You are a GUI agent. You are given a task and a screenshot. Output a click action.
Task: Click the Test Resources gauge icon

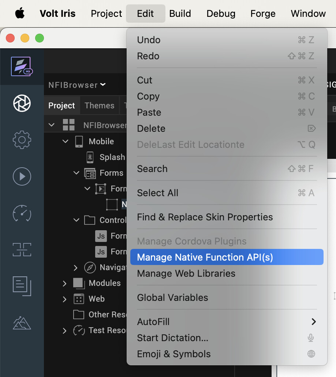79,331
